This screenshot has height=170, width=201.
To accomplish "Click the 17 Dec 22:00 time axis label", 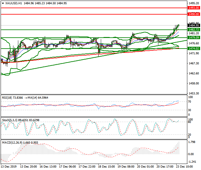I will (x=87, y=167).
